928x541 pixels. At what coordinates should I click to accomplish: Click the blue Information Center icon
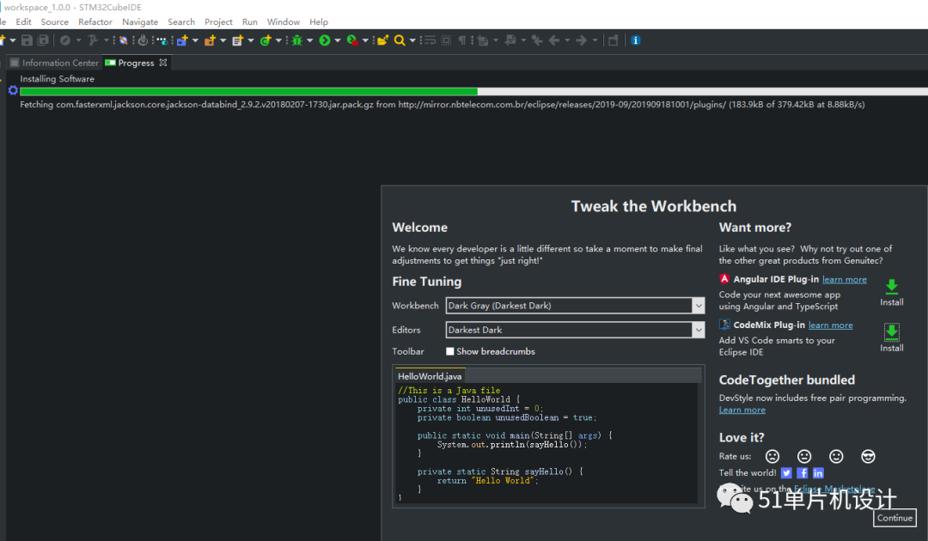(x=635, y=40)
